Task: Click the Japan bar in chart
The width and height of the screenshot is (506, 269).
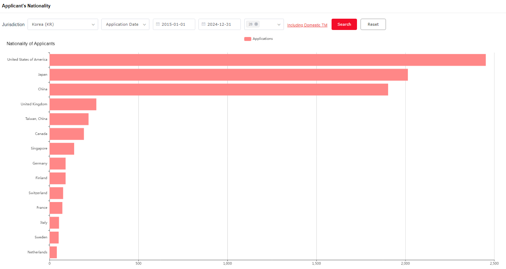Action: point(228,75)
